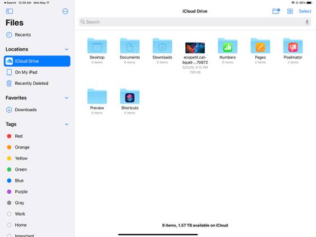Open the ecopetit.cat liquid image thumbnail
Screen dimensions: 316x237
(195, 48)
